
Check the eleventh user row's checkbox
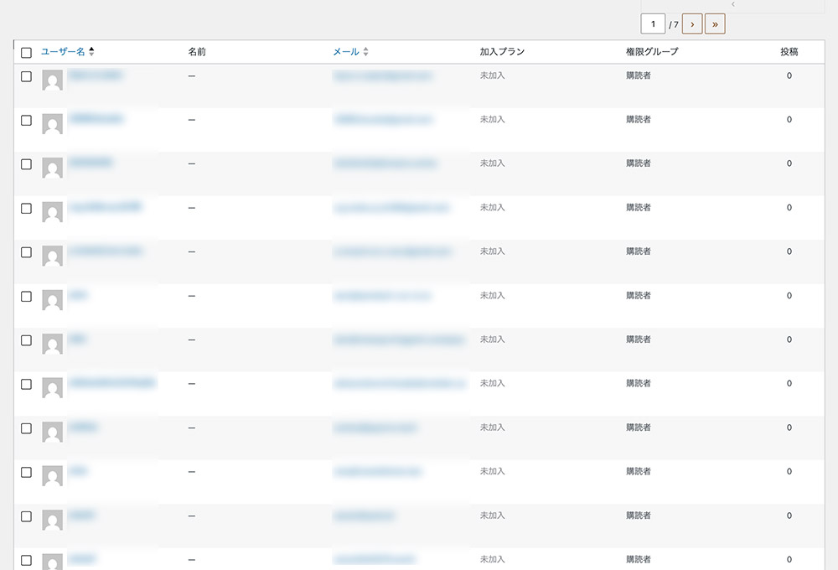click(x=26, y=516)
